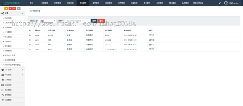This screenshot has height=106, width=243.
Task: Open 撤单管理 in top navigation
Action: point(96,3)
